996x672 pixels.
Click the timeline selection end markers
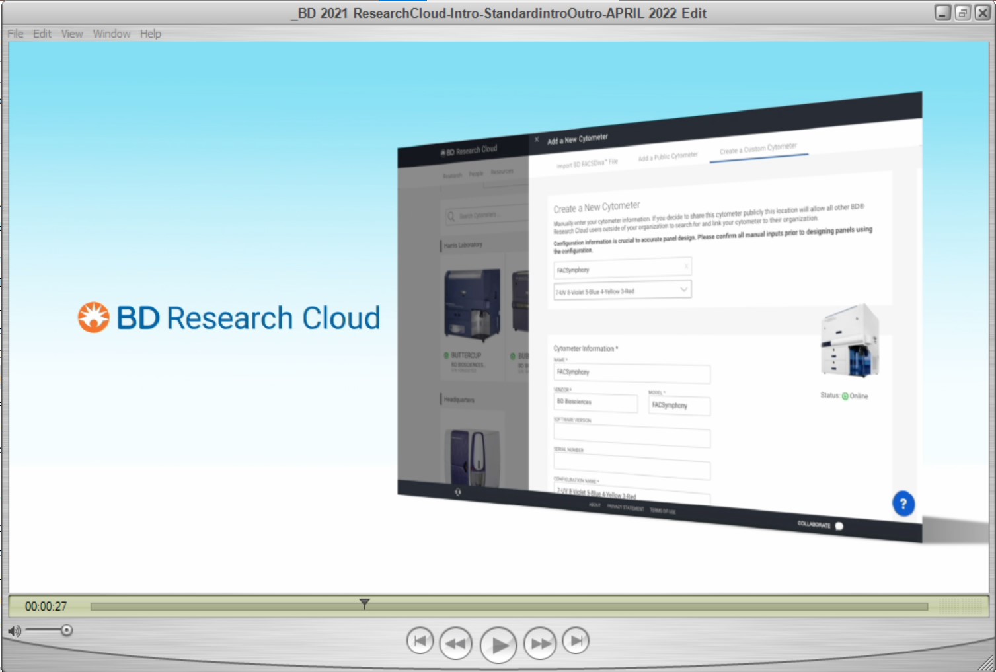[961, 606]
